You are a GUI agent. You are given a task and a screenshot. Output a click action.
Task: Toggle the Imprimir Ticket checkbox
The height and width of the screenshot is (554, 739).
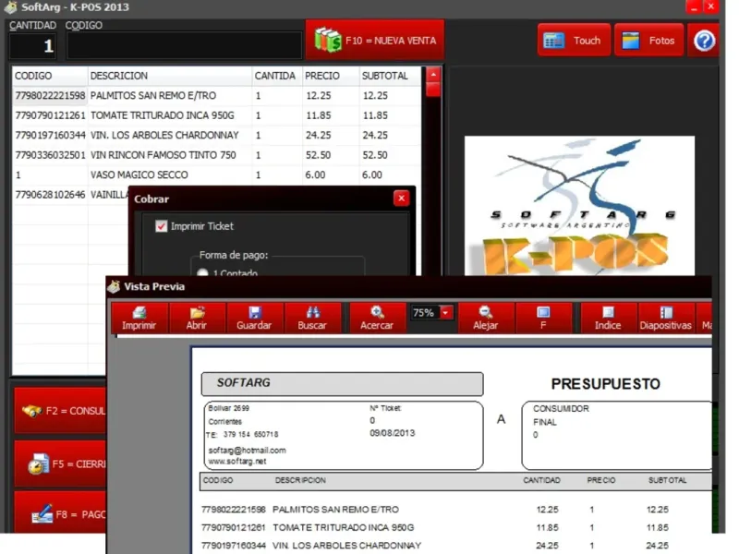[161, 226]
